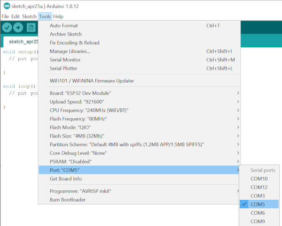Click the Verify checkmark toolbar button
This screenshot has height=226, width=282.
[7, 28]
